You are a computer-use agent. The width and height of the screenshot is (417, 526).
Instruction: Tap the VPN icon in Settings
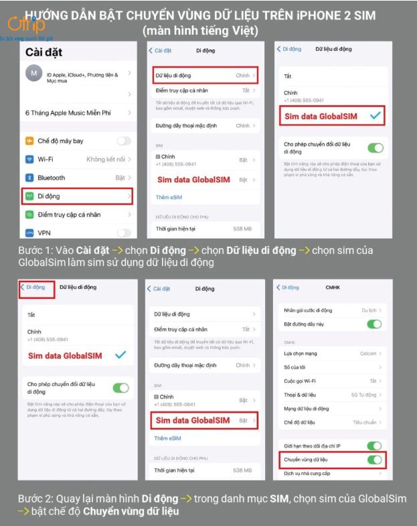(x=29, y=233)
